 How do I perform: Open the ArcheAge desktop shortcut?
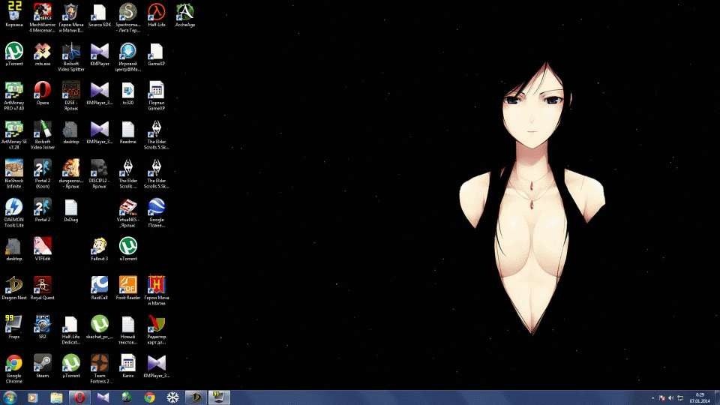coord(184,11)
